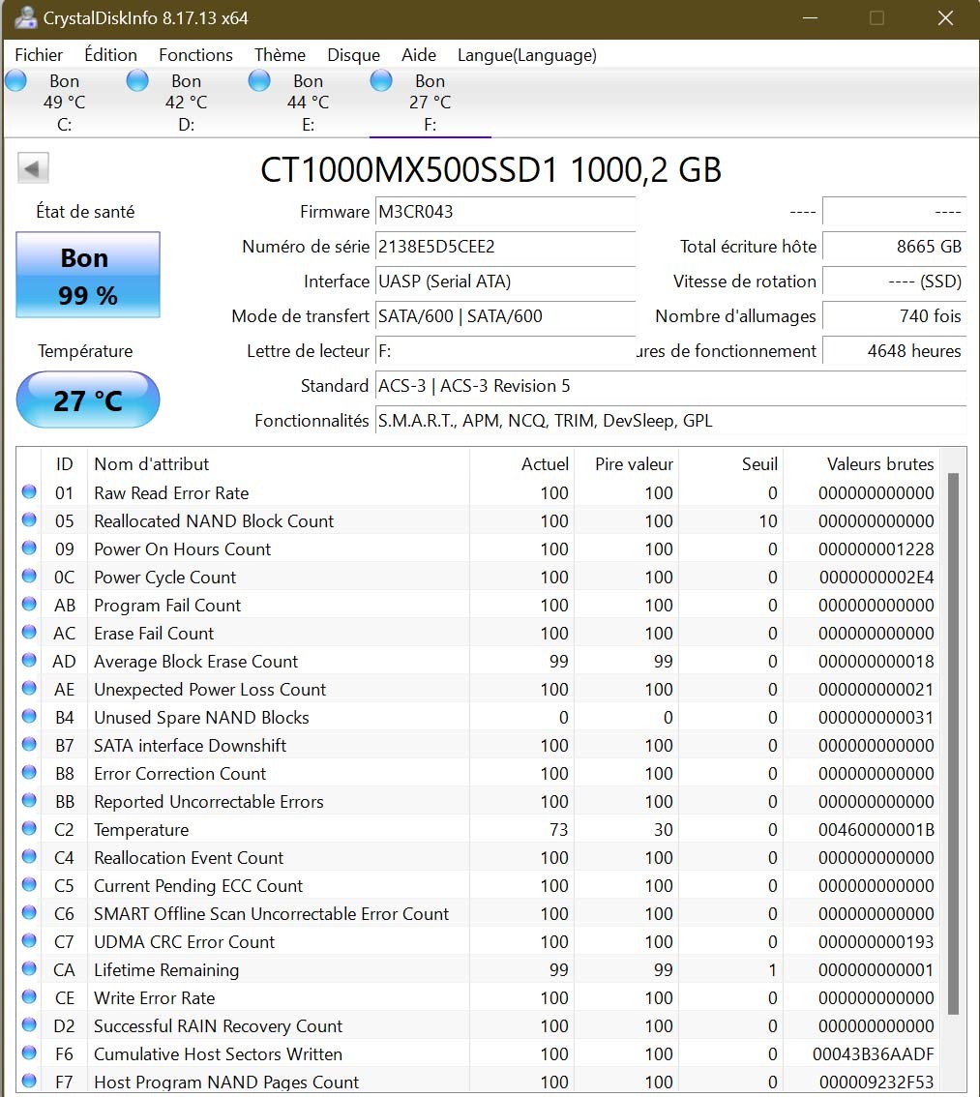This screenshot has height=1097, width=980.
Task: Select drive D: at 42 °C
Action: point(186,103)
